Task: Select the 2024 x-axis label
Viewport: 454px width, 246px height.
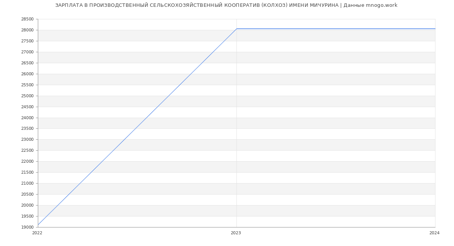Action: click(x=434, y=233)
